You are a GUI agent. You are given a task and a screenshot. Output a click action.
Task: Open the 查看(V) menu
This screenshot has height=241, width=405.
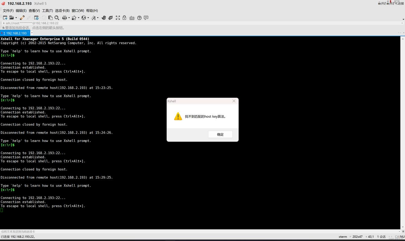(34, 11)
